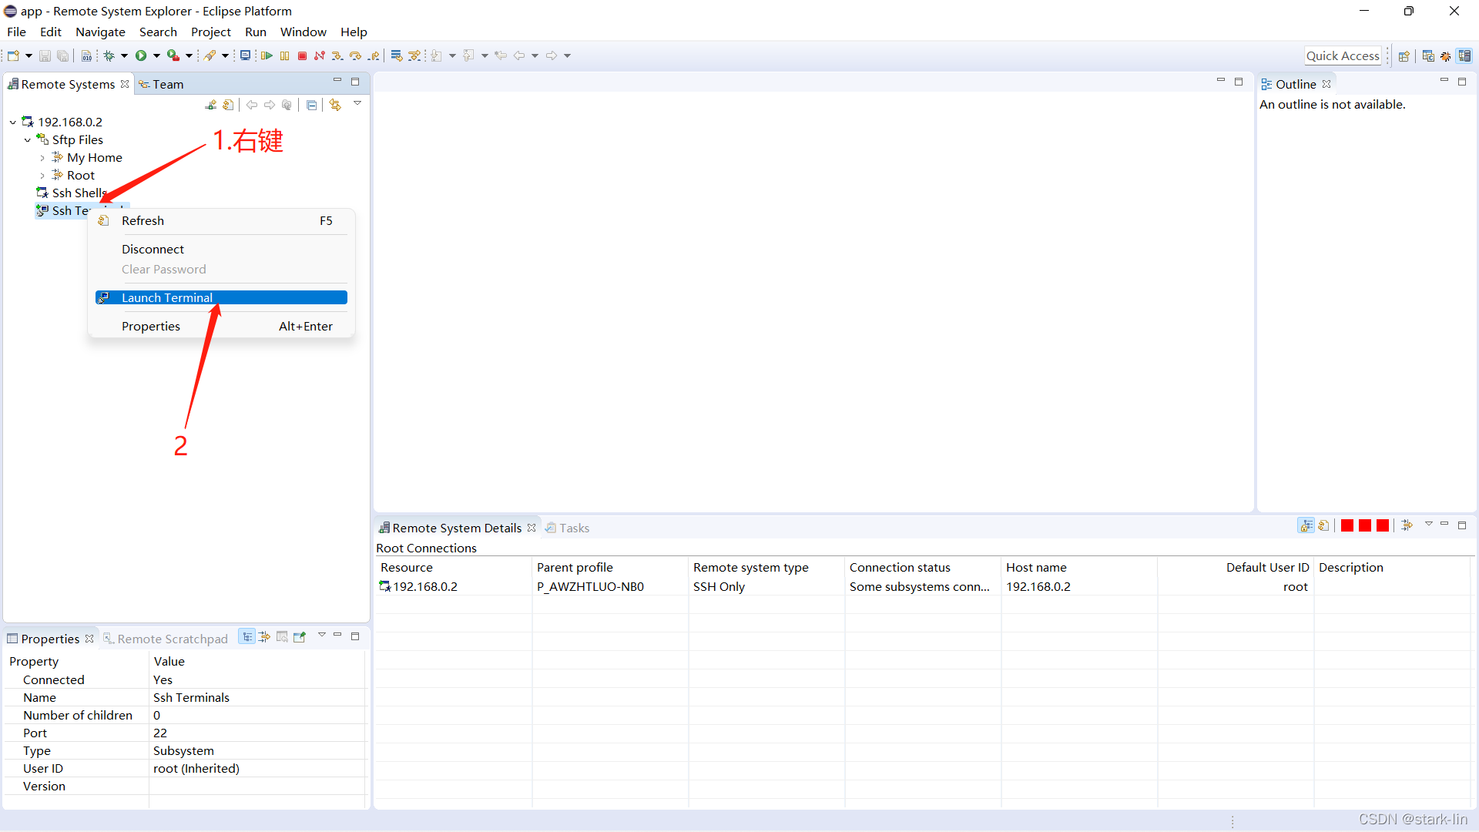The width and height of the screenshot is (1479, 832).
Task: Sort by the Parent profile column header
Action: [610, 567]
